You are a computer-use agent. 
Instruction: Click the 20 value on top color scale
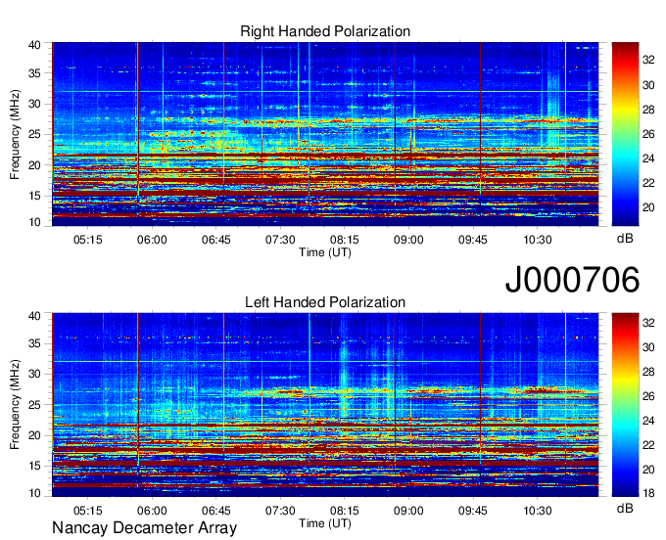click(x=648, y=207)
